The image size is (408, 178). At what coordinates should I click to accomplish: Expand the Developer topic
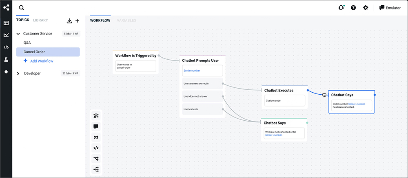point(18,74)
